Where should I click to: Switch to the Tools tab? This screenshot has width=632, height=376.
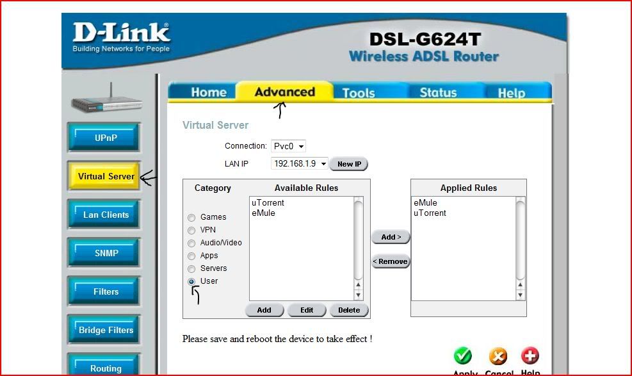pyautogui.click(x=359, y=93)
